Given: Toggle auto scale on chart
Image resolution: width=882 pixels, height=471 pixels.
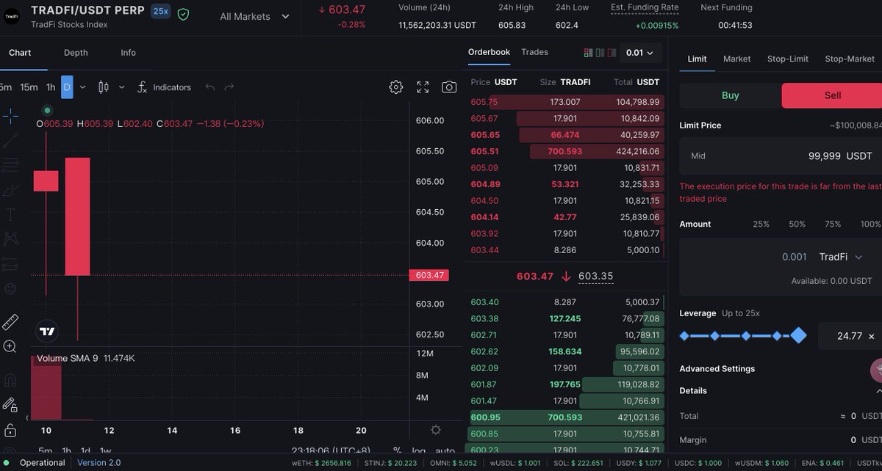Looking at the screenshot, I should coord(445,450).
